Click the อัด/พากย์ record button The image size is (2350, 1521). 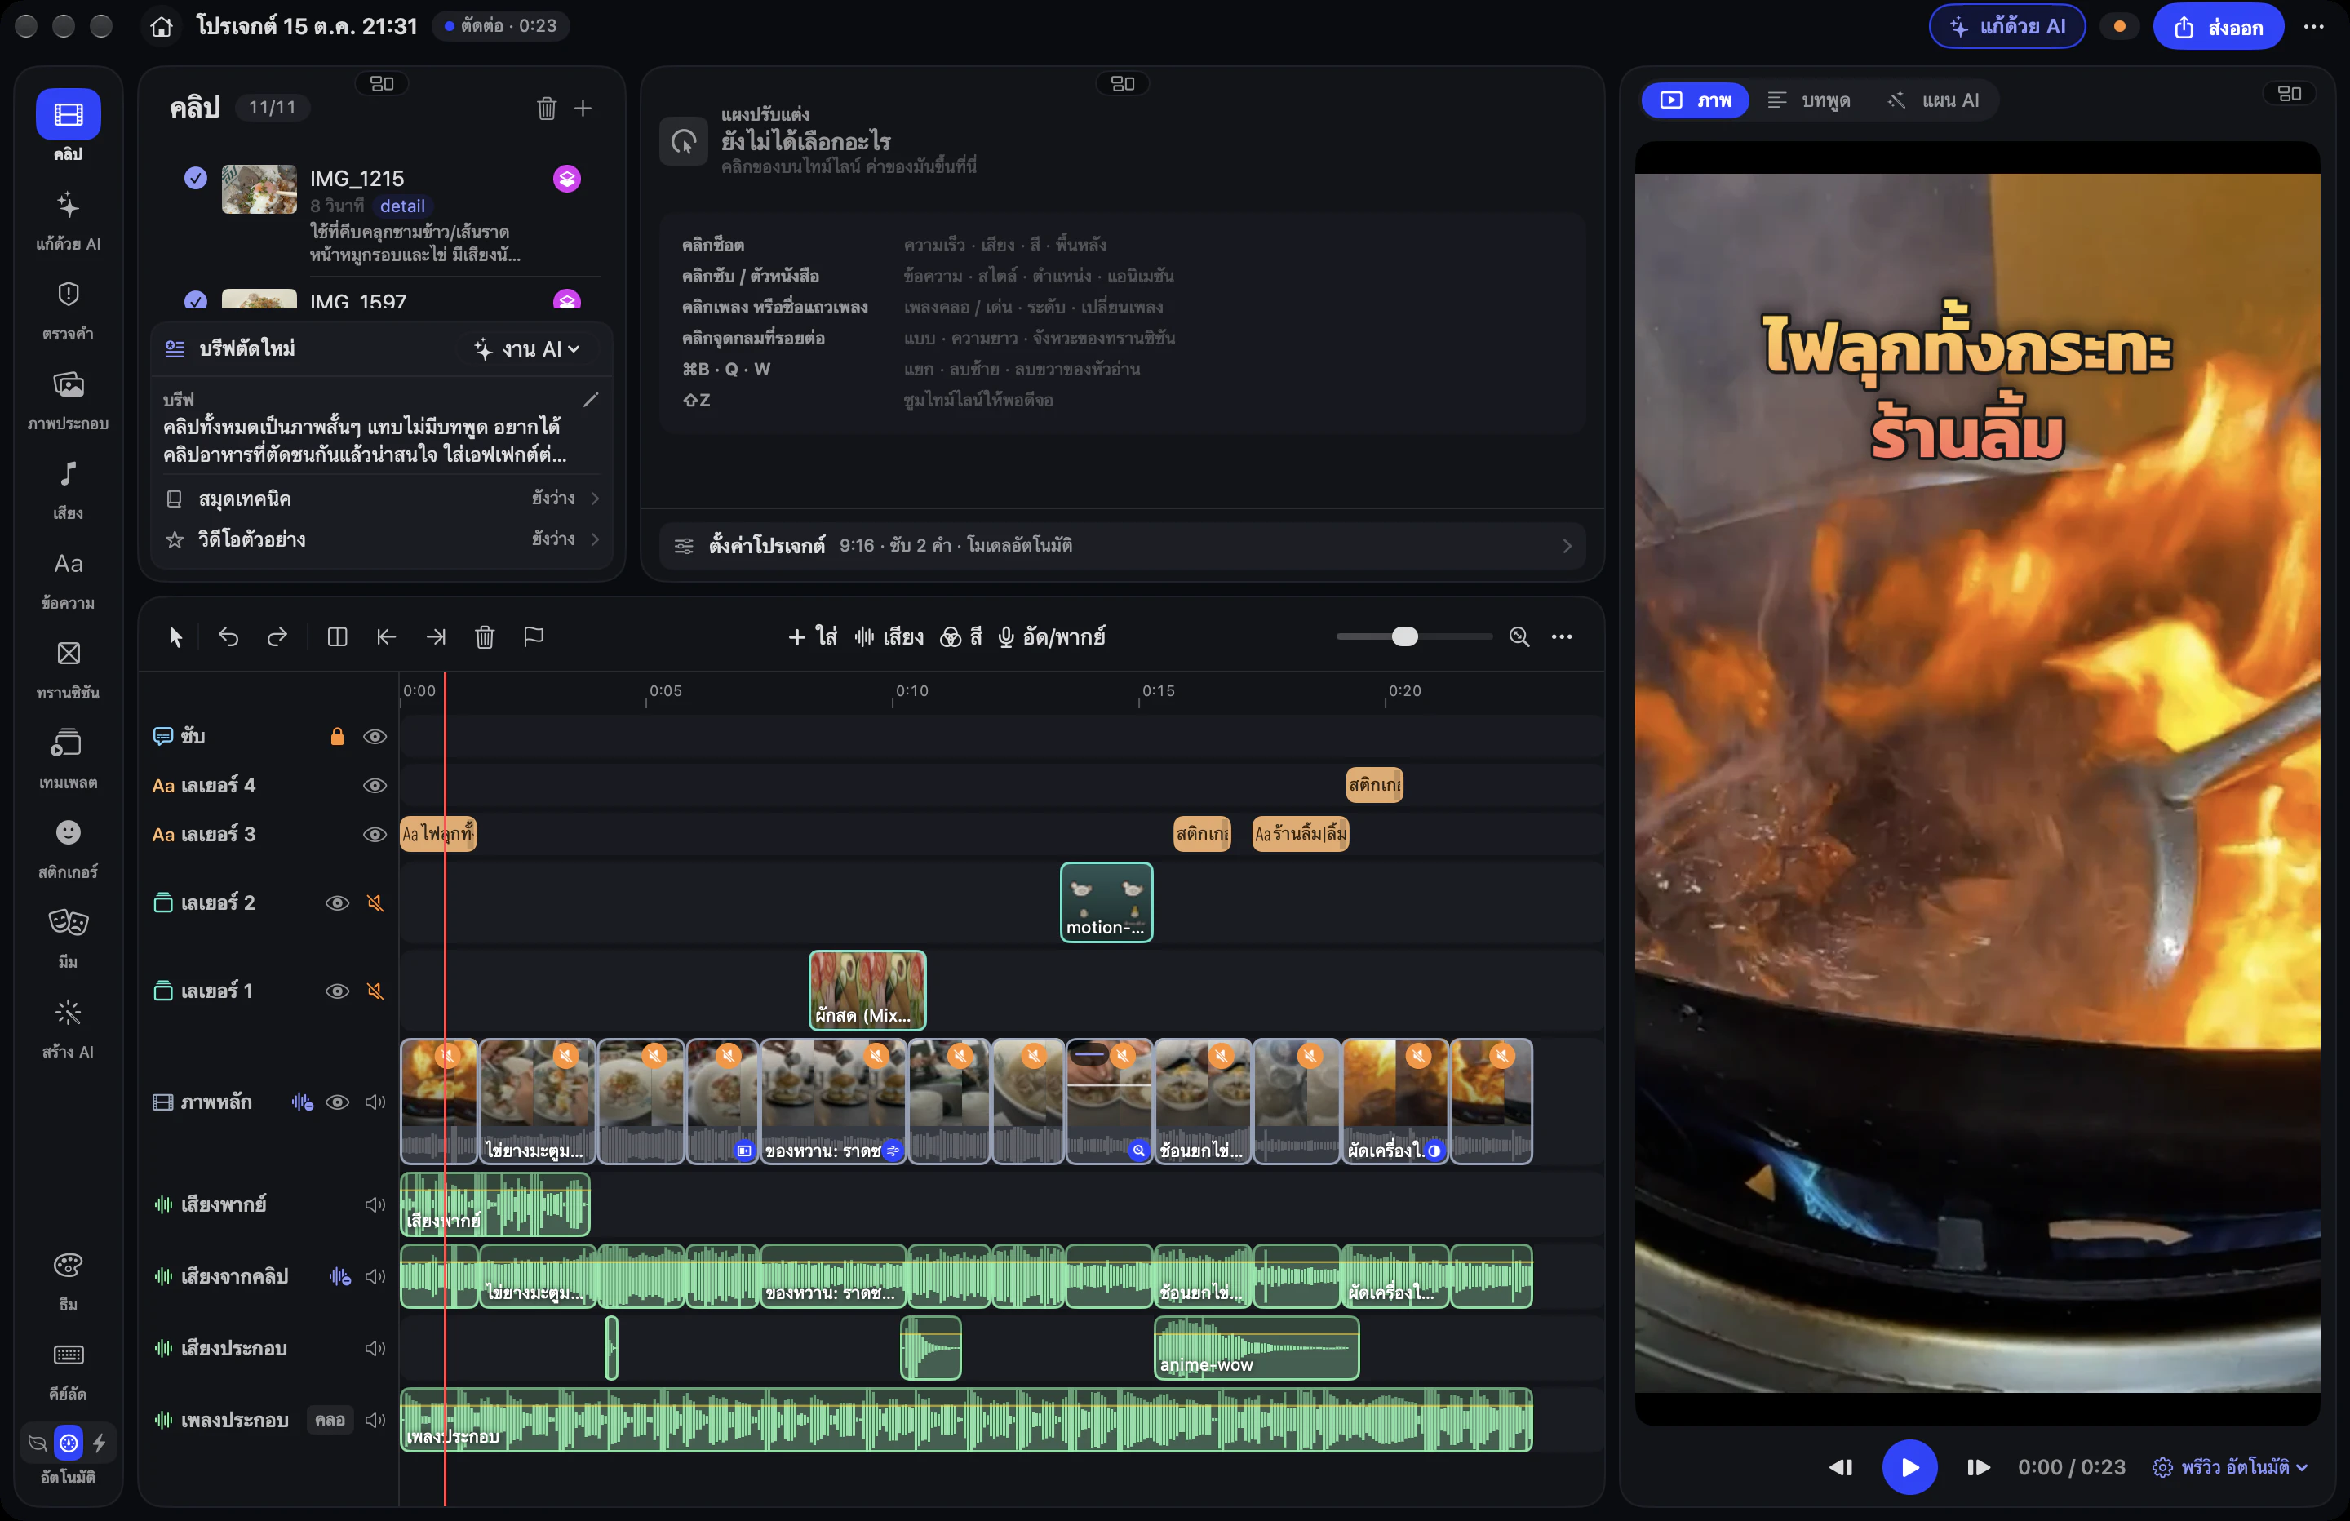click(1051, 637)
